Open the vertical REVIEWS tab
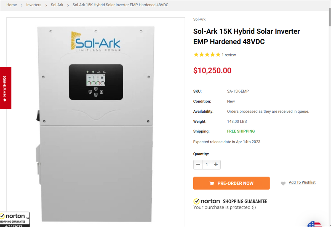331x227 pixels. [x=6, y=88]
